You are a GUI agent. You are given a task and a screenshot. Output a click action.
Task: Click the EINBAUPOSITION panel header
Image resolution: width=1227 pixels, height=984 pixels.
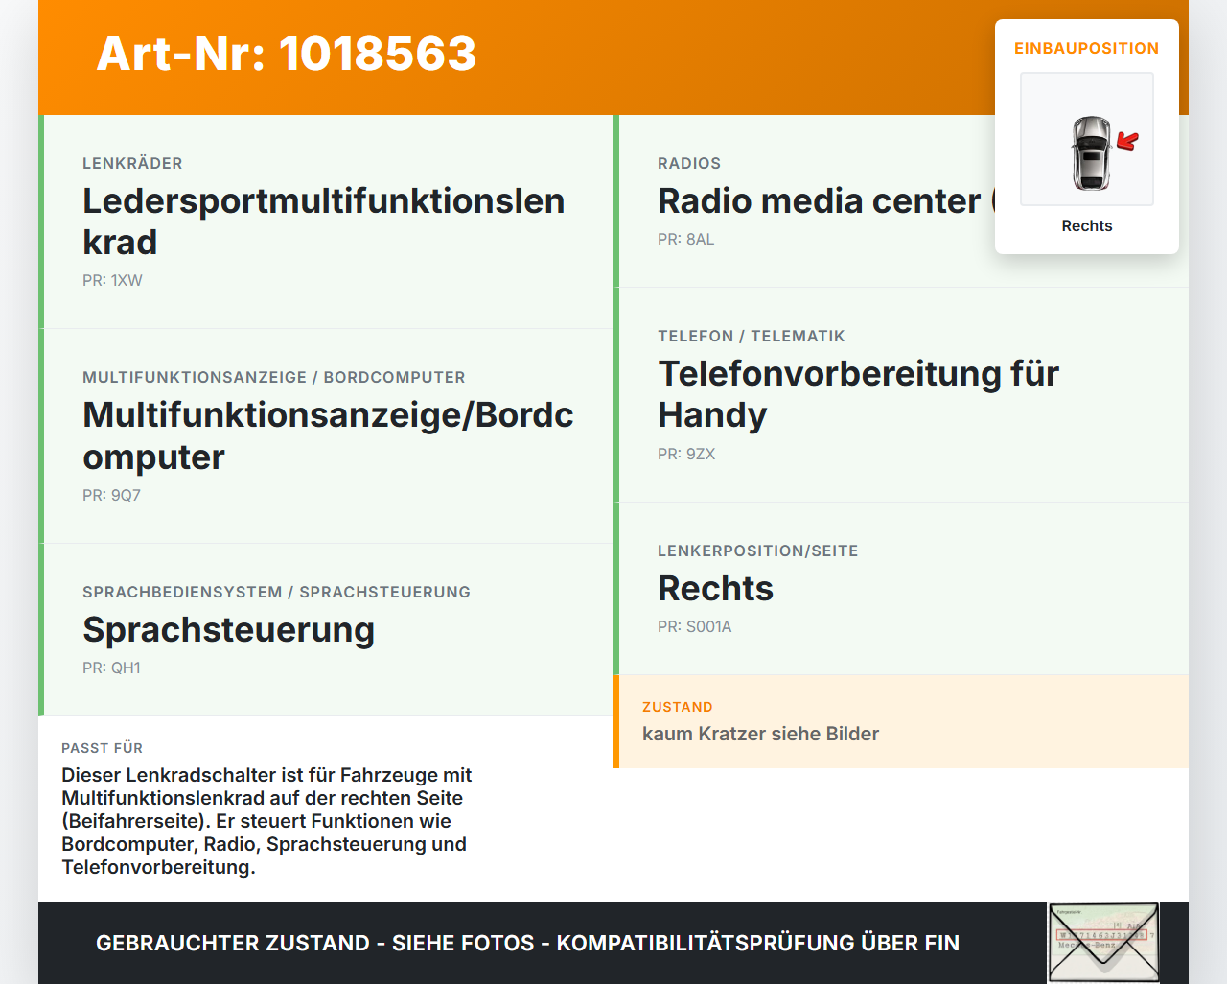pyautogui.click(x=1086, y=48)
